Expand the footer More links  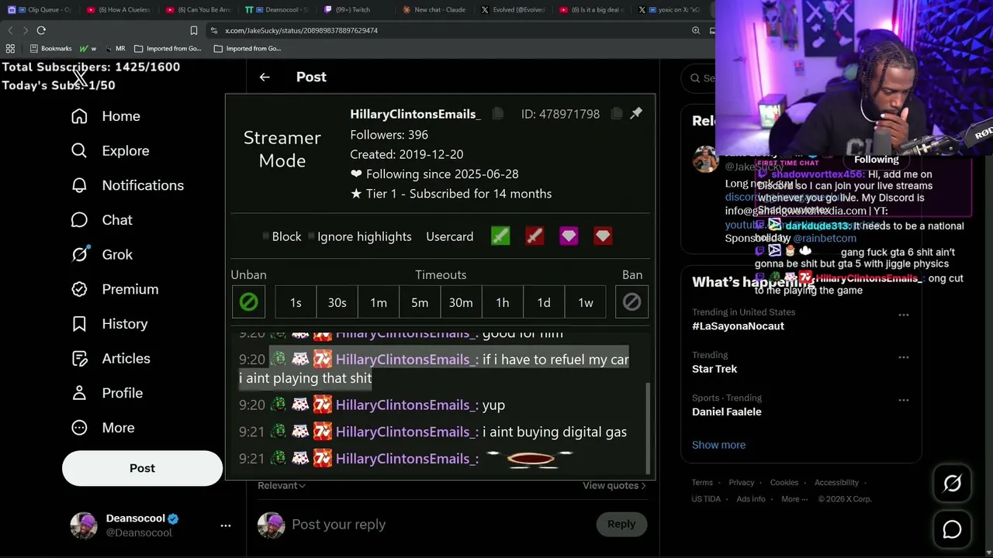pyautogui.click(x=794, y=499)
